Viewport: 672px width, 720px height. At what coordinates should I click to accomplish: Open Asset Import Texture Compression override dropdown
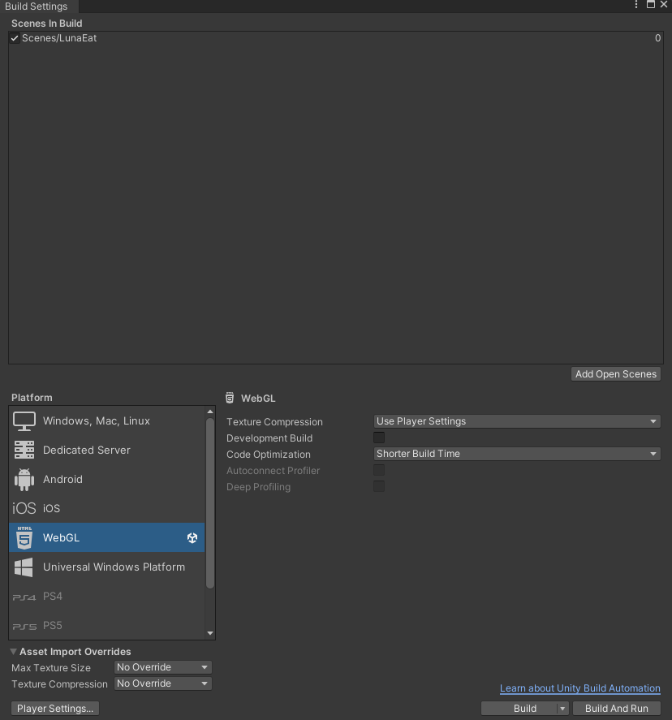tap(162, 683)
